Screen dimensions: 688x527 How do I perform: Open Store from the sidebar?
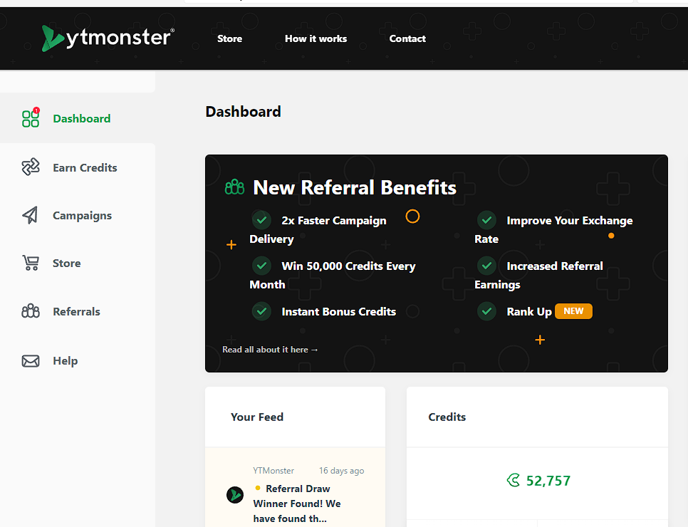click(x=67, y=263)
